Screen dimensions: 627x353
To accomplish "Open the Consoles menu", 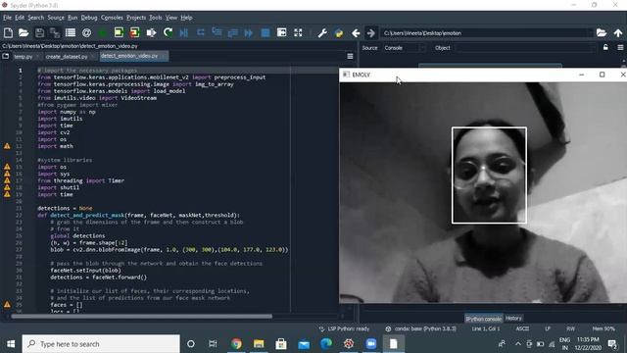I will click(112, 18).
